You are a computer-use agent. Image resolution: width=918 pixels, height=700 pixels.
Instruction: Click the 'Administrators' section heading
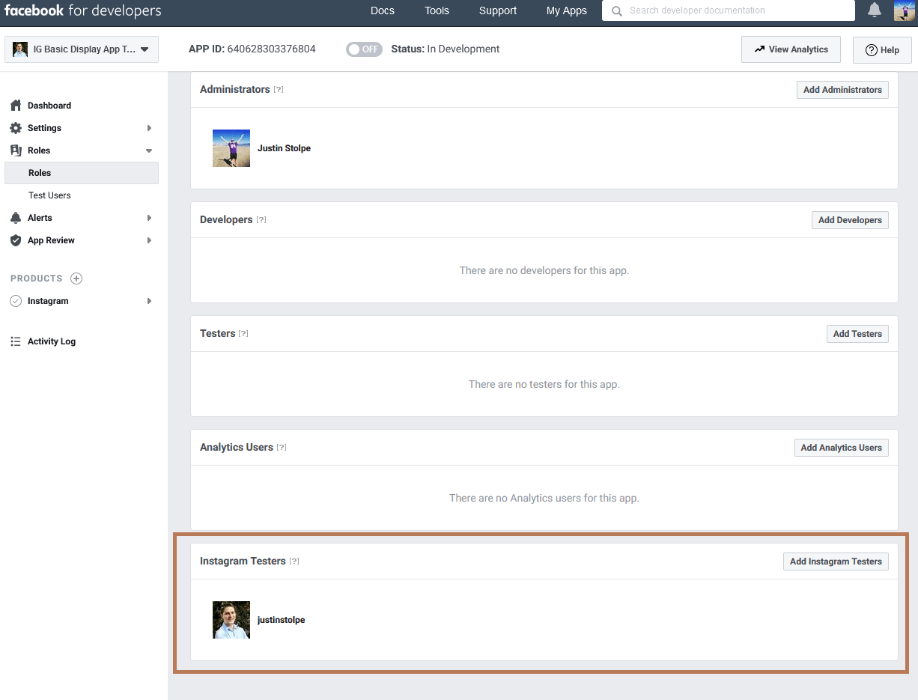(x=235, y=89)
